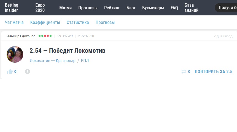This screenshot has width=237, height=132.
Task: Open the Рейтинг menu item
Action: pyautogui.click(x=112, y=8)
